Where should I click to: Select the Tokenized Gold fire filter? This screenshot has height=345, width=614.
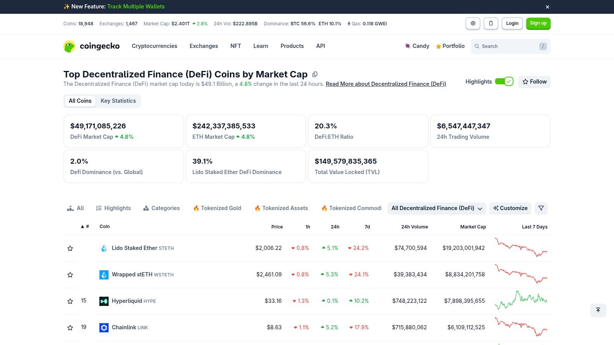tap(217, 208)
